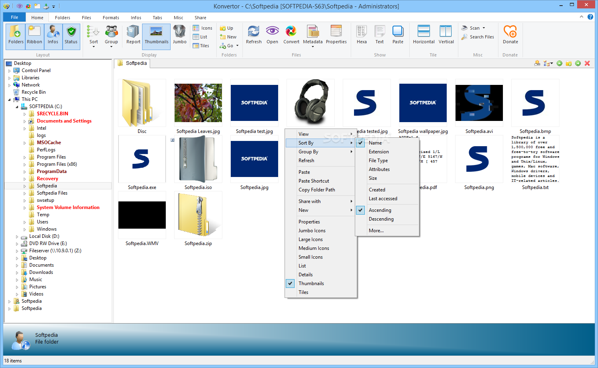The height and width of the screenshot is (368, 598).
Task: Open the Scan dropdown
Action: (x=473, y=28)
